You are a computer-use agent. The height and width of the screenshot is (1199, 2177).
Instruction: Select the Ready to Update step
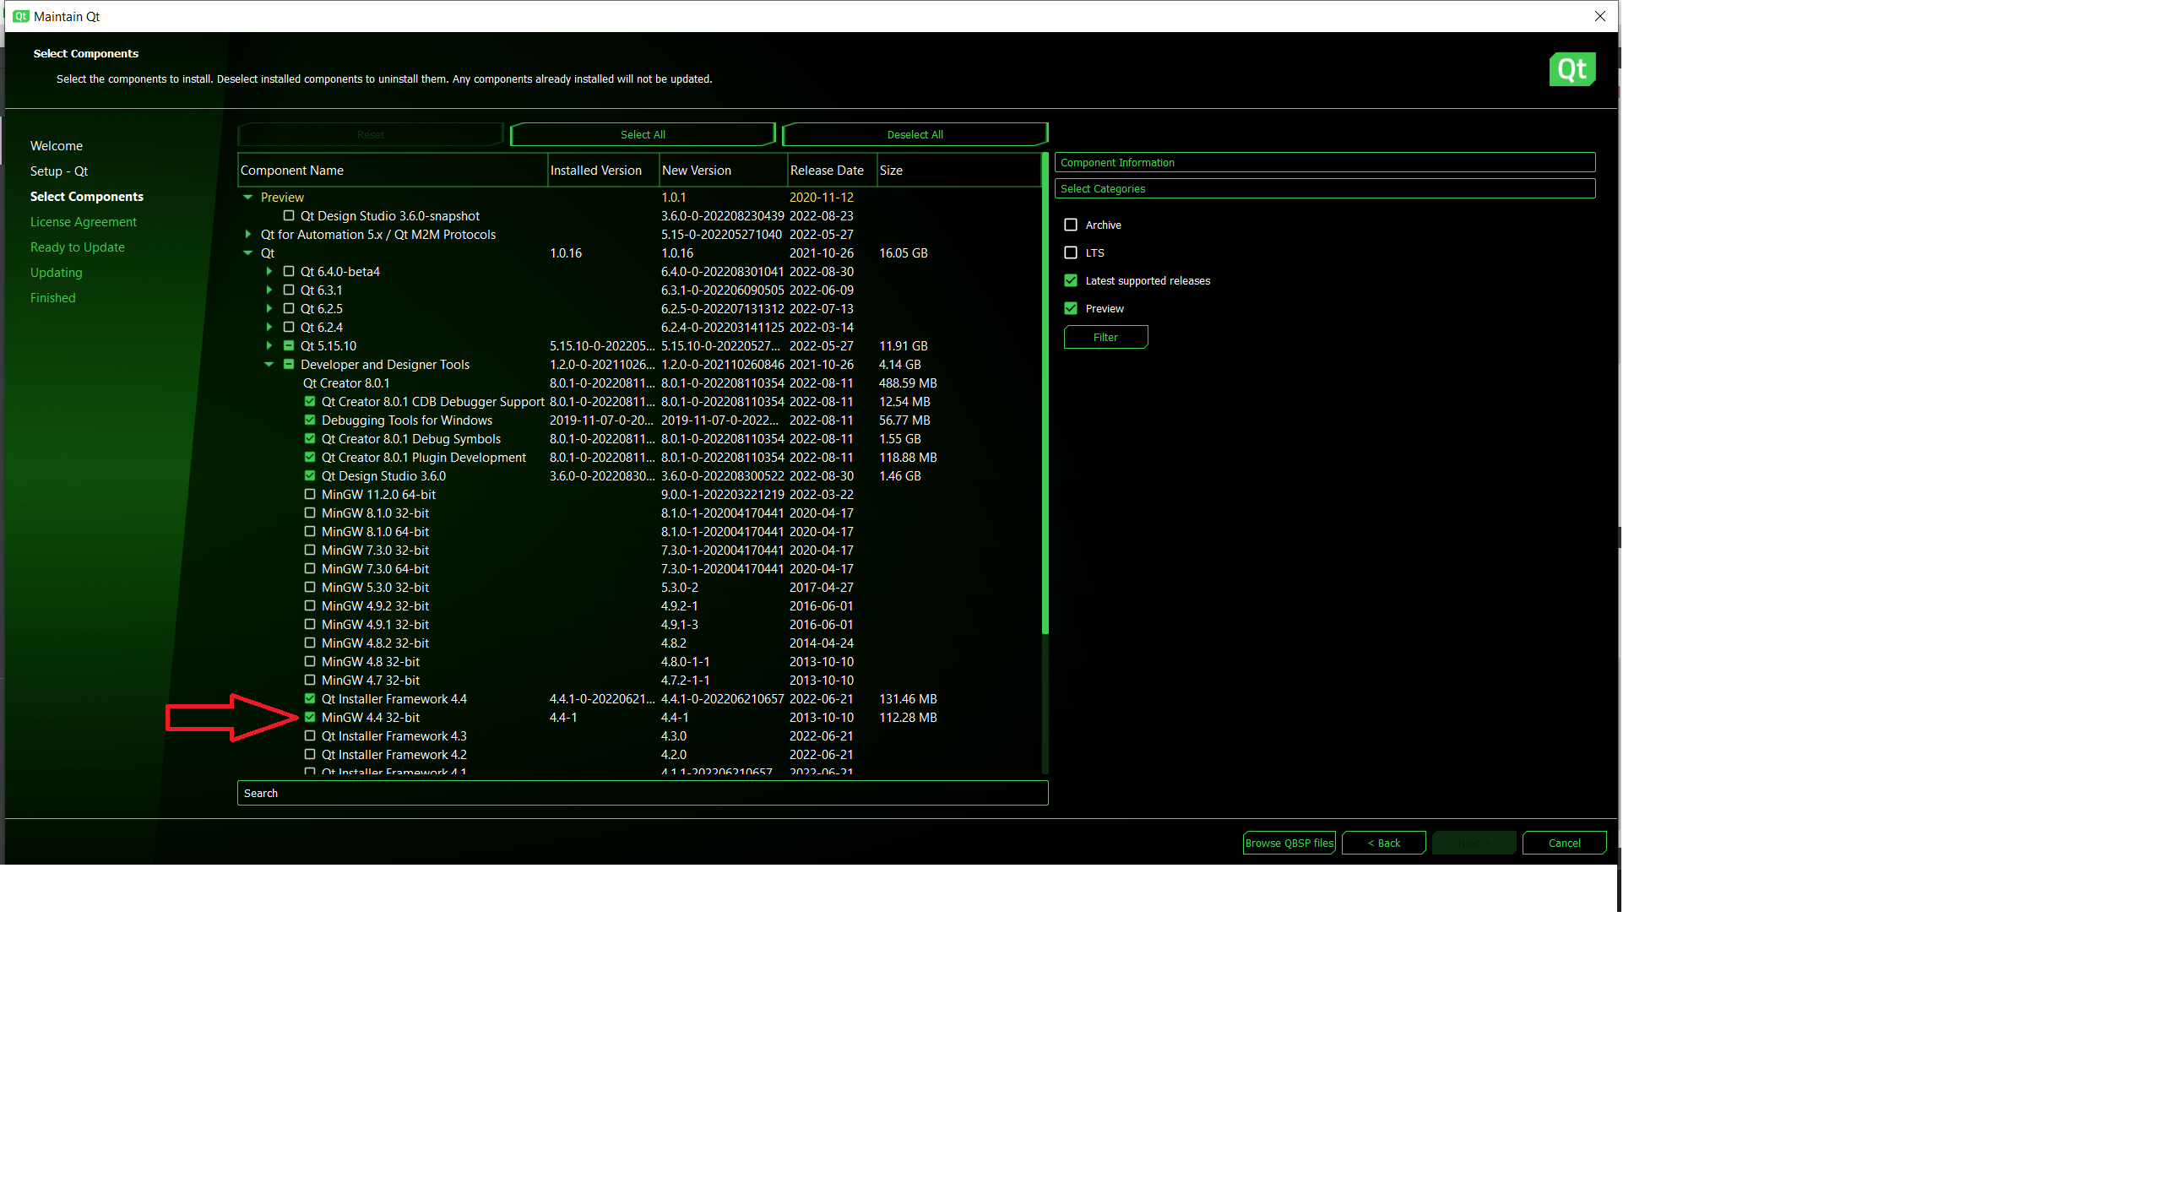78,247
